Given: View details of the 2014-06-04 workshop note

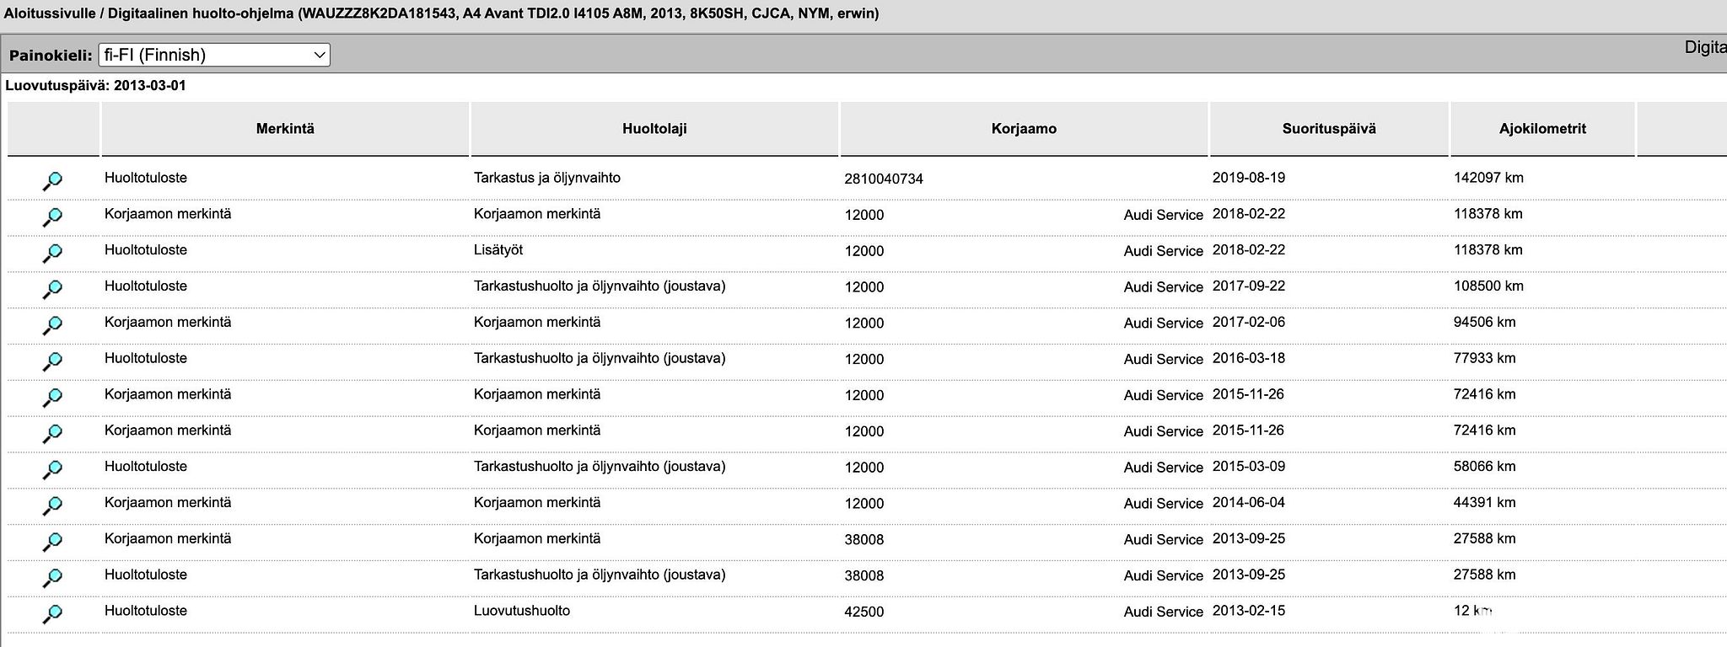Looking at the screenshot, I should click(x=52, y=505).
